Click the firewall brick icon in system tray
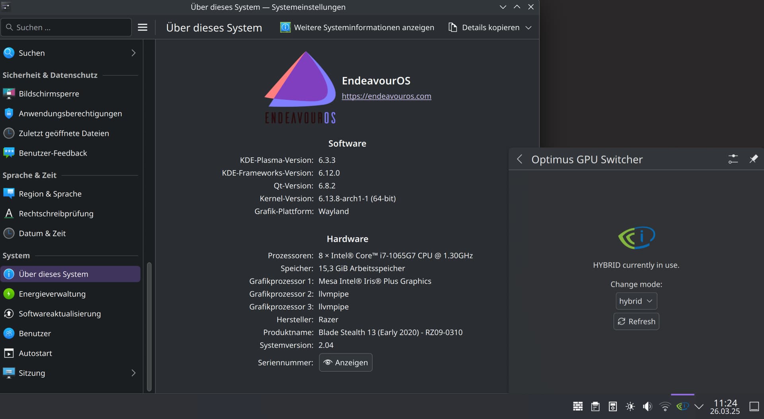Screen dimensions: 764x419 point(578,406)
